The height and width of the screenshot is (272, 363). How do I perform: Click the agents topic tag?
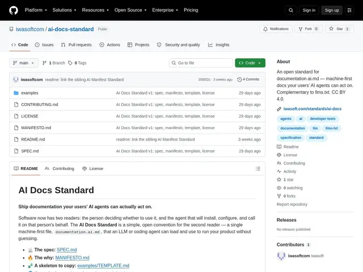pos(286,118)
